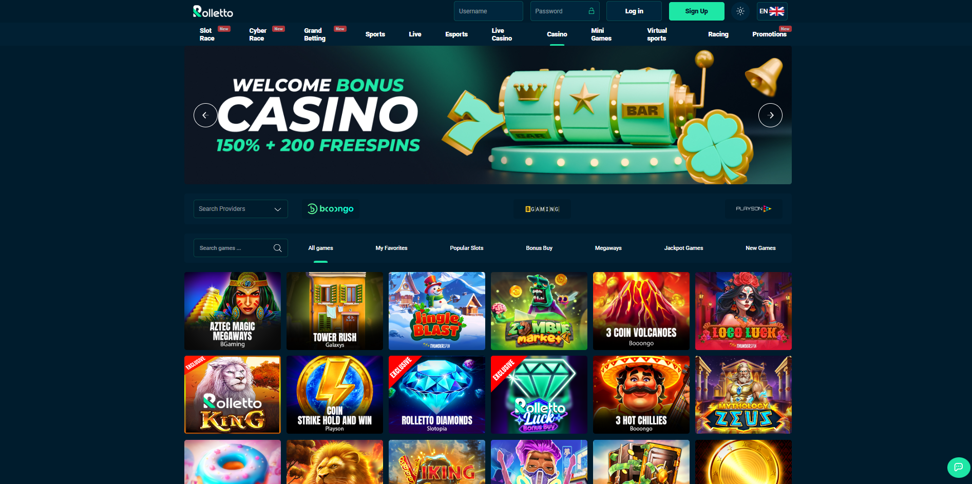Screen dimensions: 972x484
Task: Toggle the light/dark theme sun icon
Action: click(740, 11)
